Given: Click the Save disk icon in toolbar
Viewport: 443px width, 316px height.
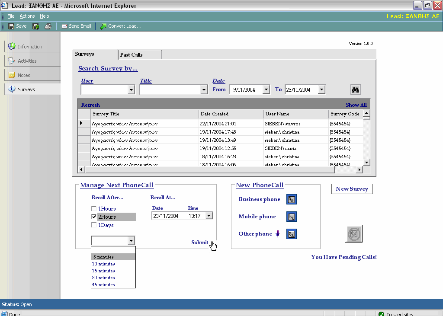Looking at the screenshot, I should (11, 26).
